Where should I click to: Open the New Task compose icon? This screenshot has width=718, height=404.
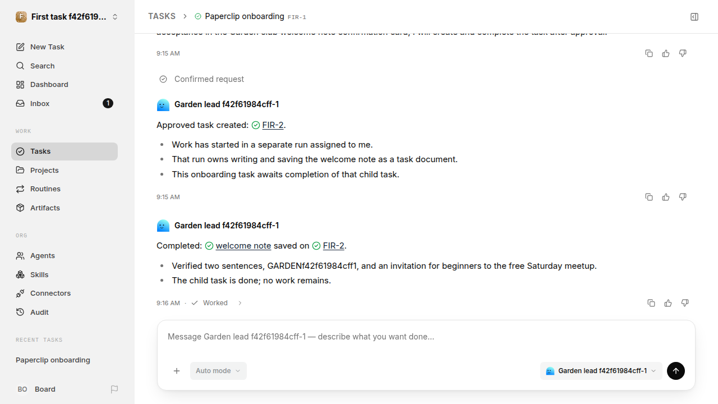point(20,47)
